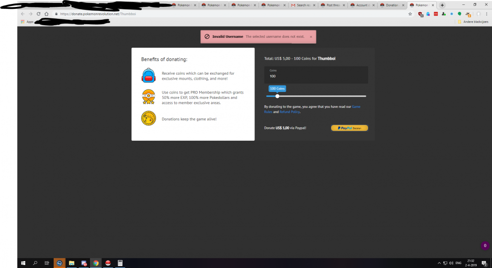
Task: Go to the browser home page
Action: 47,14
